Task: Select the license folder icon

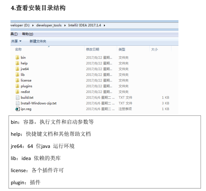Action: (17, 80)
